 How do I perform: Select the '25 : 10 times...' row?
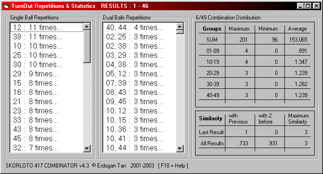pyautogui.click(x=46, y=55)
